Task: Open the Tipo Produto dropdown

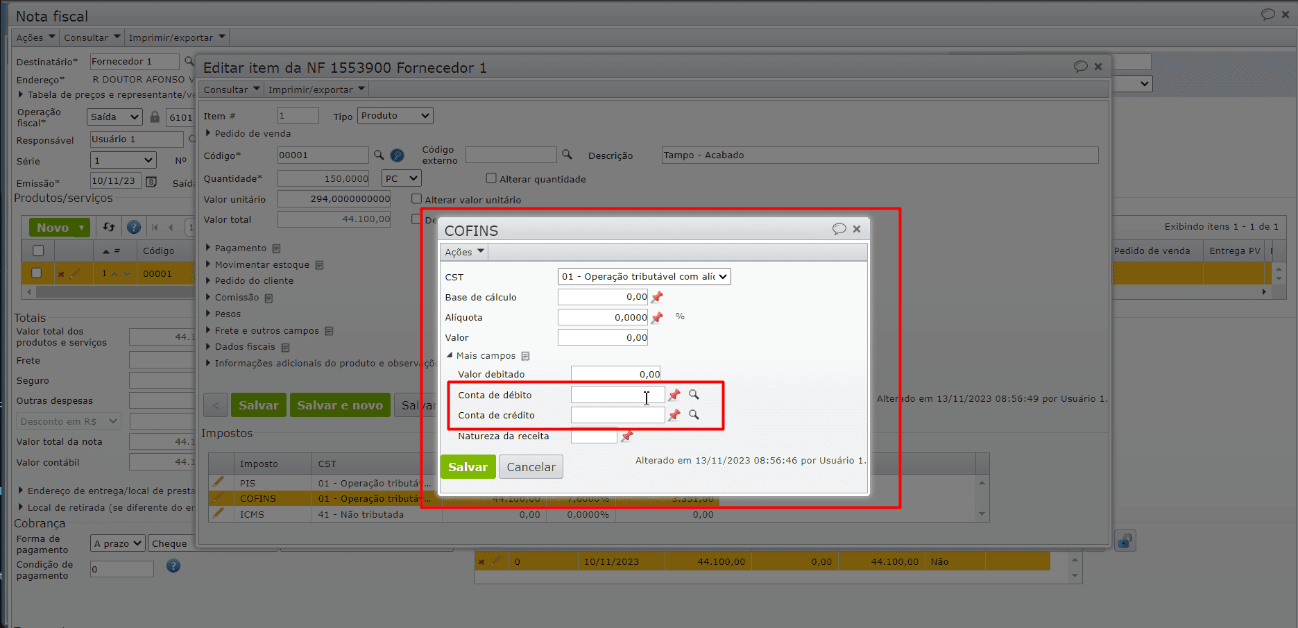Action: click(395, 116)
